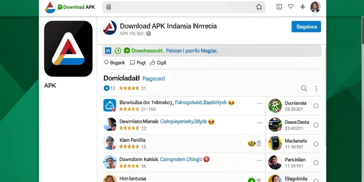The image size is (364, 182).
Task: Click Maclanetis yellow phone thumbnail
Action: (x=275, y=144)
